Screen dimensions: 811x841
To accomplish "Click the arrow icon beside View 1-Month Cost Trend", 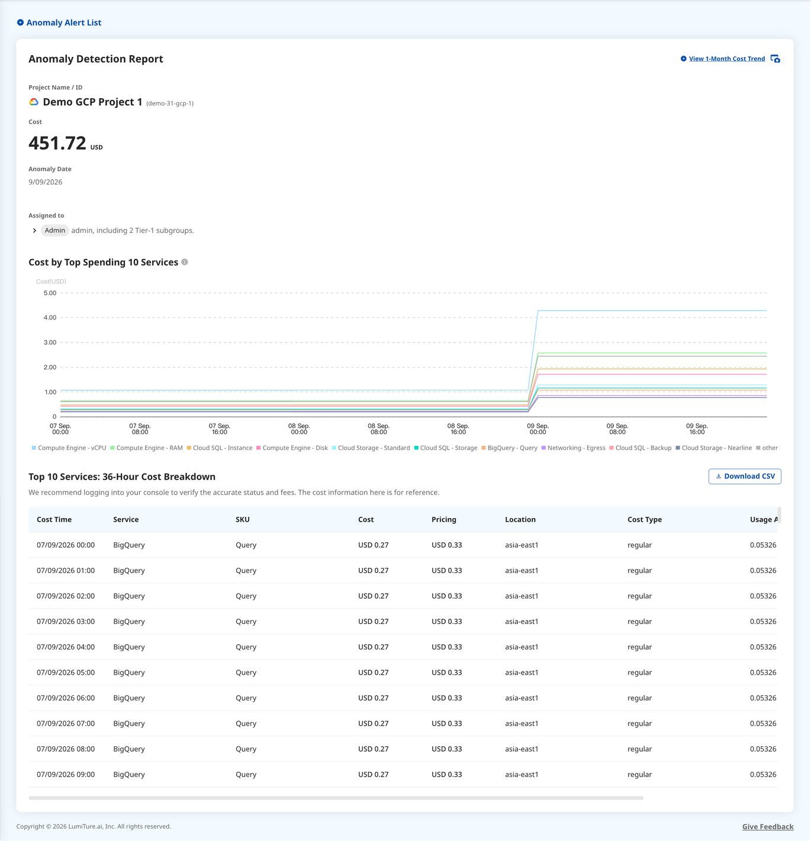I will (684, 59).
